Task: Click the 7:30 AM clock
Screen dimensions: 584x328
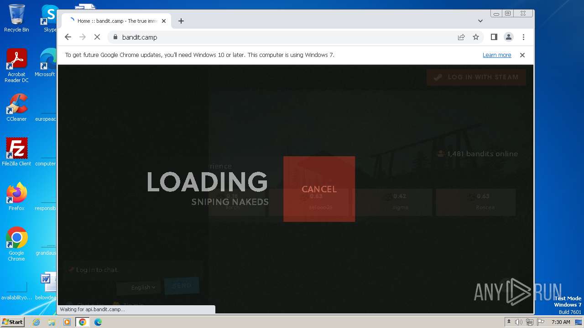Action: pyautogui.click(x=561, y=322)
